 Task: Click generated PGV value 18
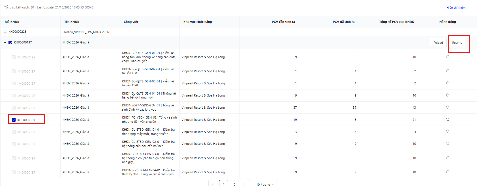[355, 120]
